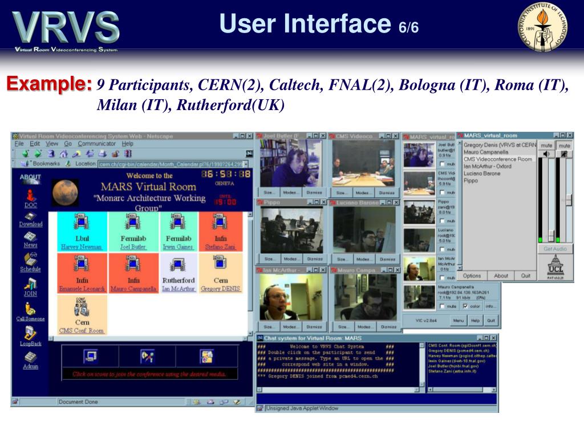Open the ABOUT sidebar item
Screen dimensions: 584x438
pyautogui.click(x=30, y=179)
